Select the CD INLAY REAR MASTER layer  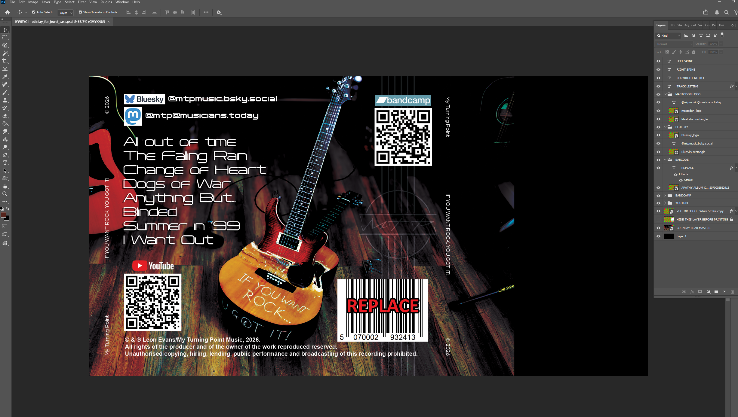point(693,228)
